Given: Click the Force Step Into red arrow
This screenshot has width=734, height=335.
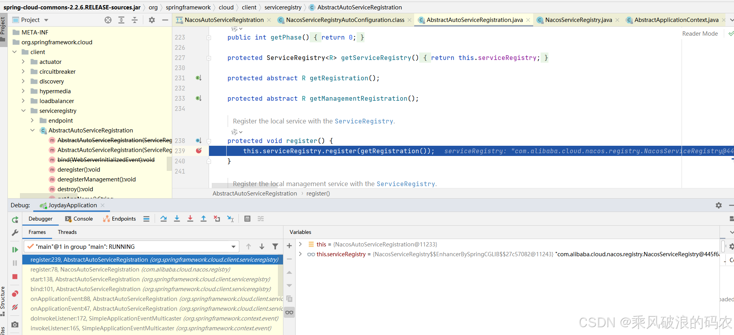Looking at the screenshot, I should click(x=190, y=219).
